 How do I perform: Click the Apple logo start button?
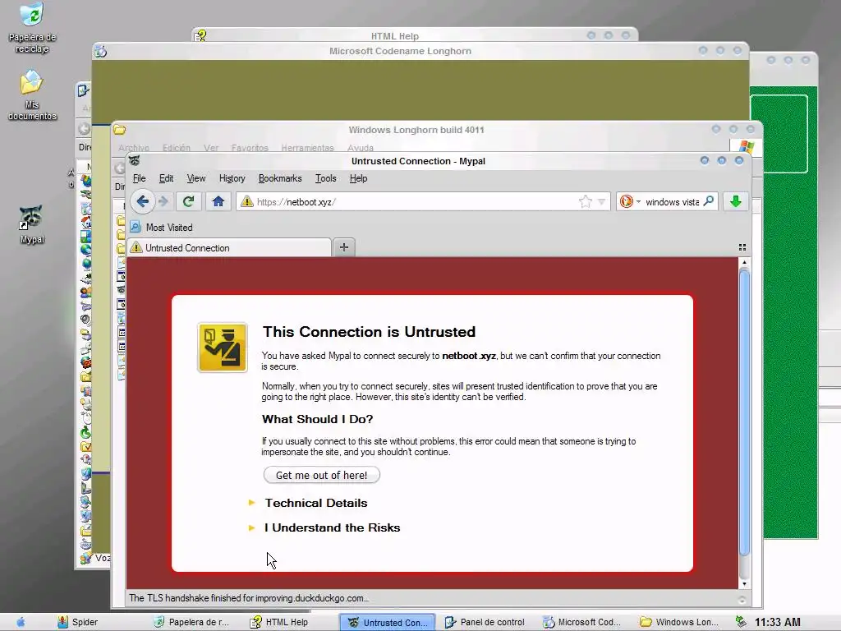click(21, 622)
